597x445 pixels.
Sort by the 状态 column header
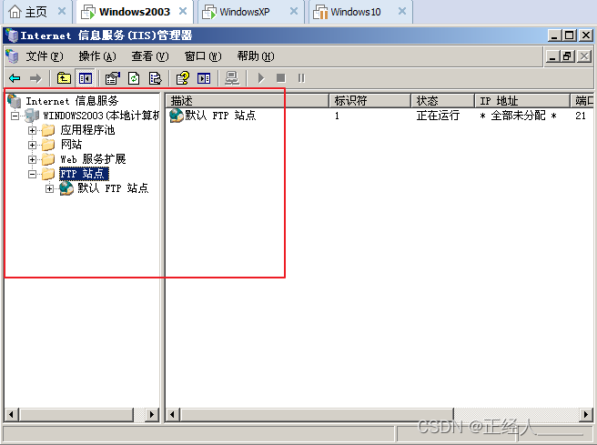(x=443, y=101)
